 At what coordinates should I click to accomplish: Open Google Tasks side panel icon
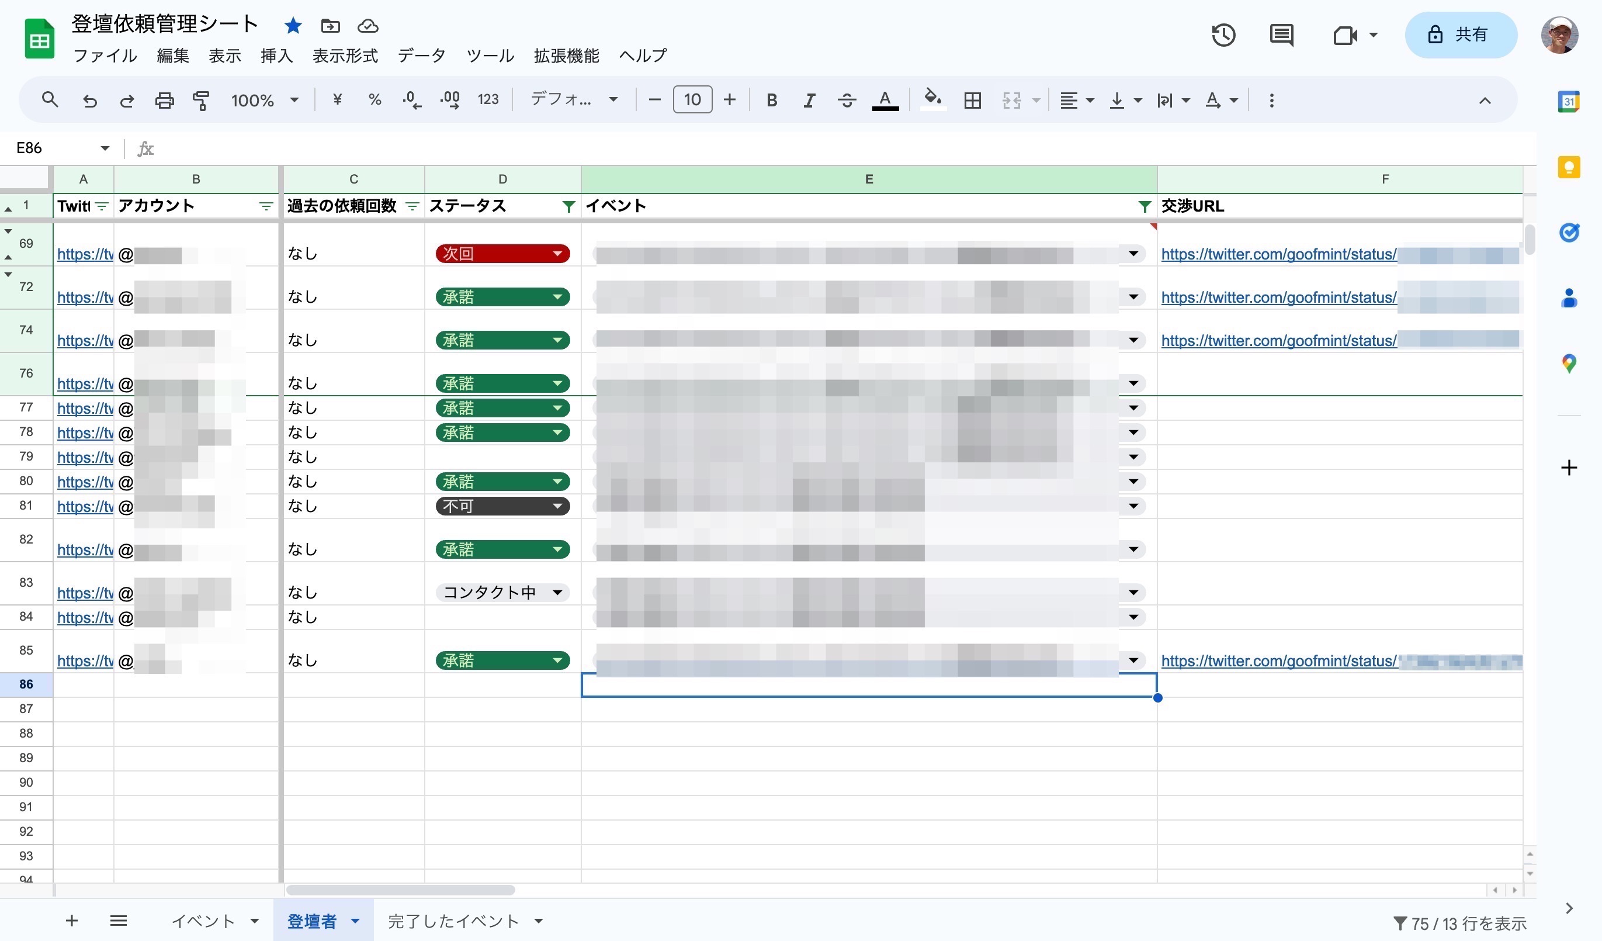[x=1569, y=233]
